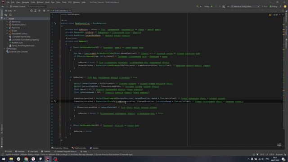
Task: Click the show all files icon
Action: (6, 15)
